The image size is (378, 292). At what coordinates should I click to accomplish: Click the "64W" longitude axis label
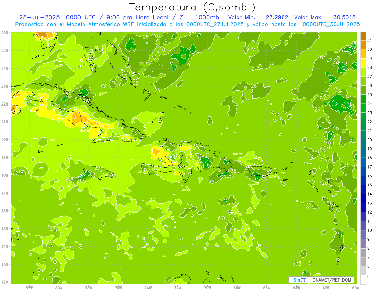(296, 288)
